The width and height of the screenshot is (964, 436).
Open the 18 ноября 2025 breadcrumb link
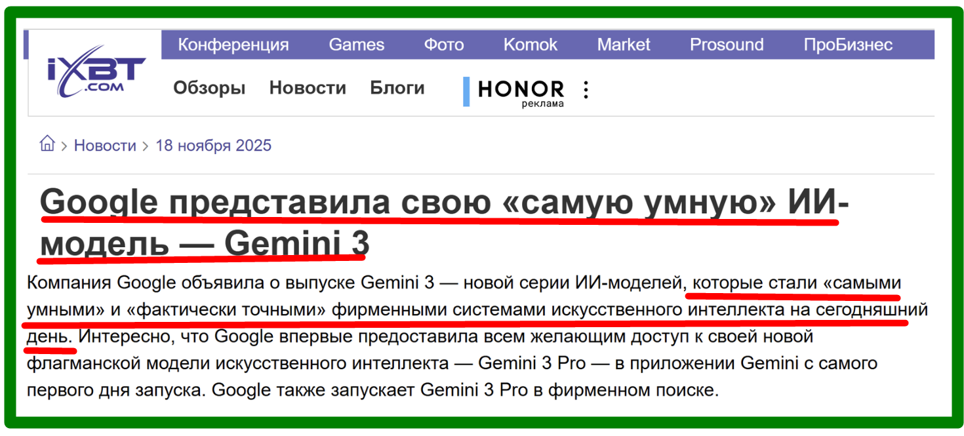[x=213, y=146]
